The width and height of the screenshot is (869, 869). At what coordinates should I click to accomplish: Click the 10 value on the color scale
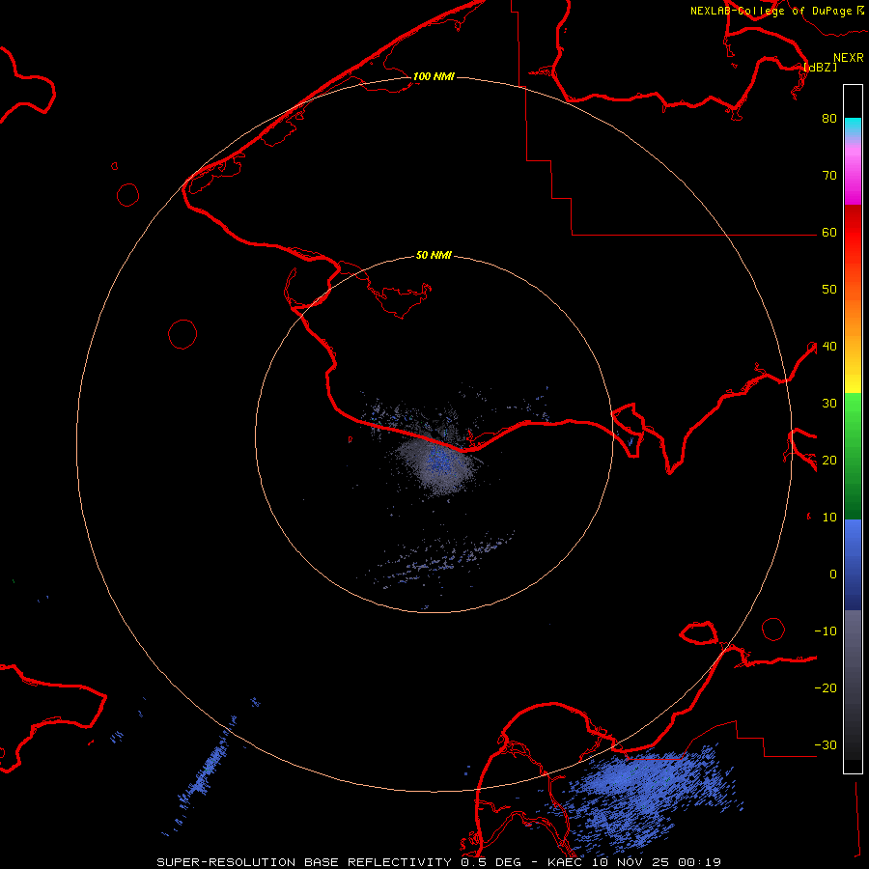[829, 518]
